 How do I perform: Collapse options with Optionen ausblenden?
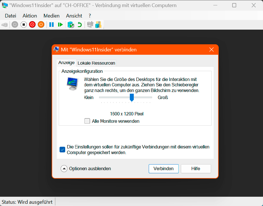86,168
